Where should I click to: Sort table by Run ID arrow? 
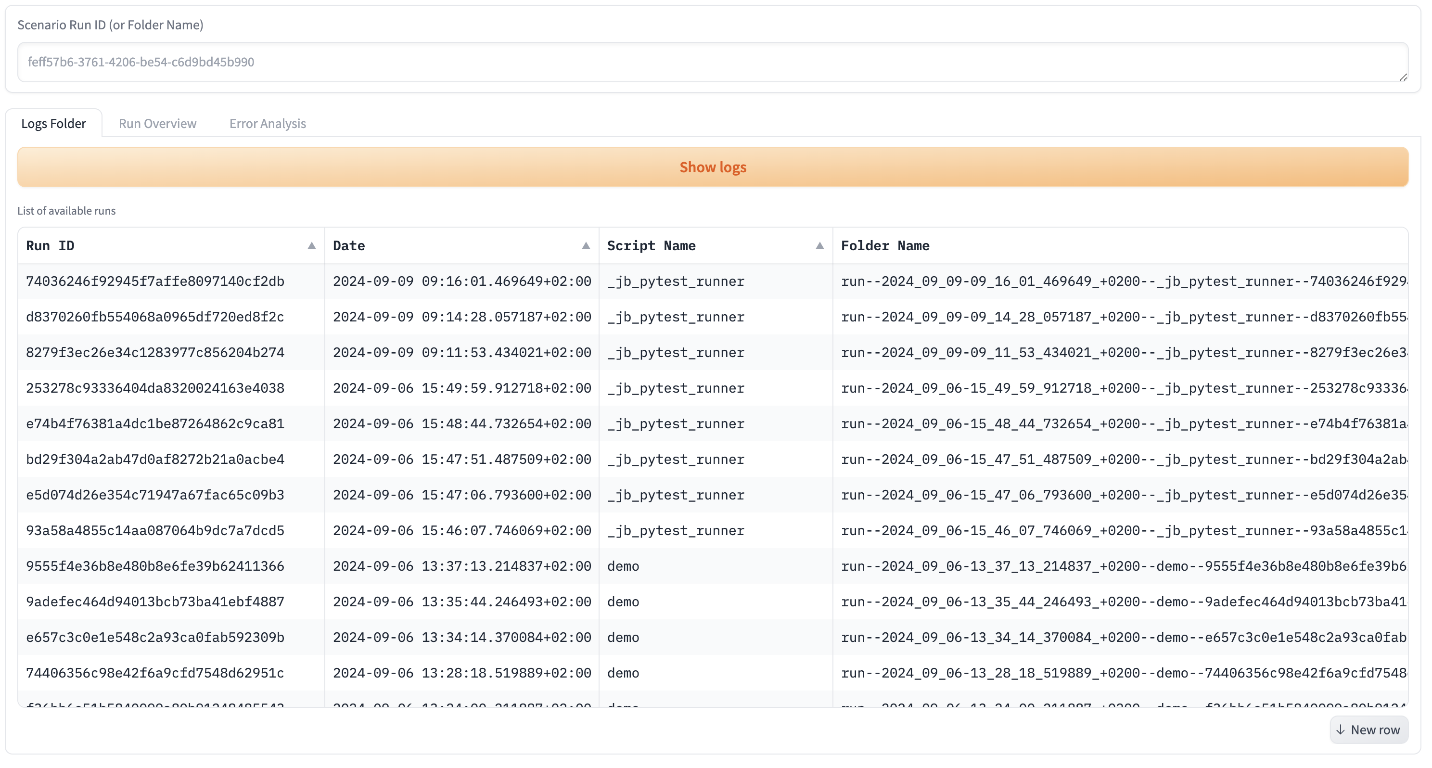(x=311, y=246)
